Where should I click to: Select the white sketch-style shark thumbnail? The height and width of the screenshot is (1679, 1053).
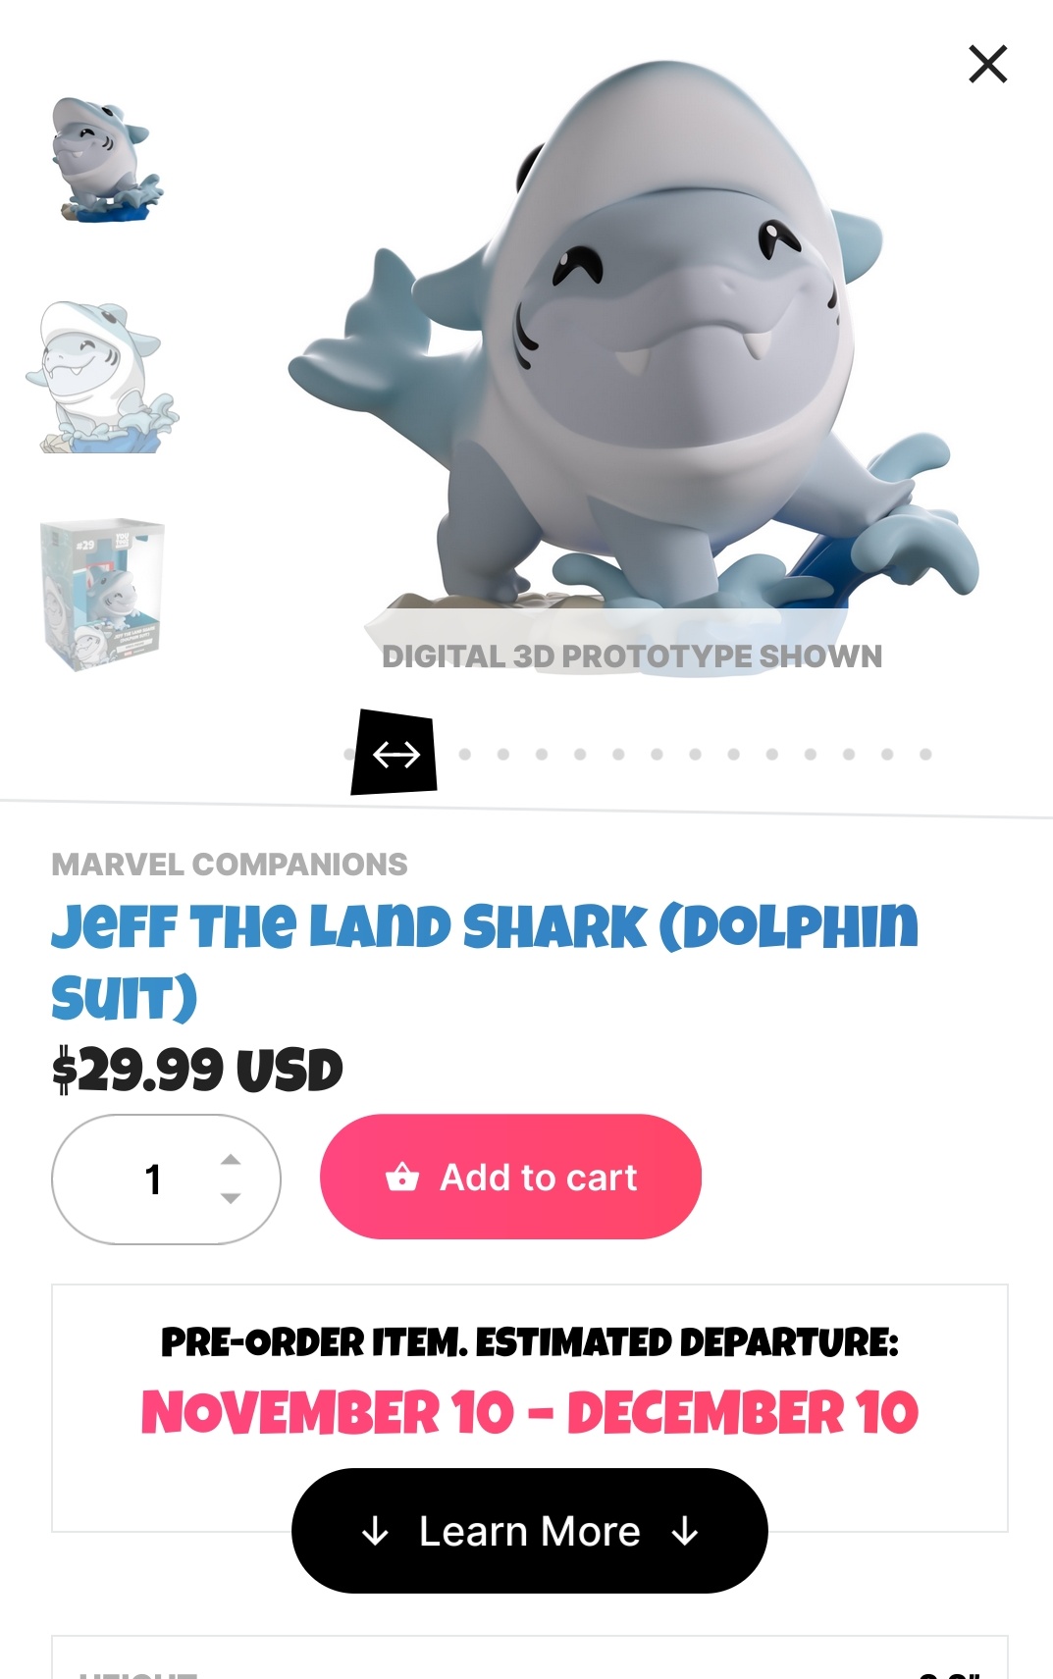103,377
